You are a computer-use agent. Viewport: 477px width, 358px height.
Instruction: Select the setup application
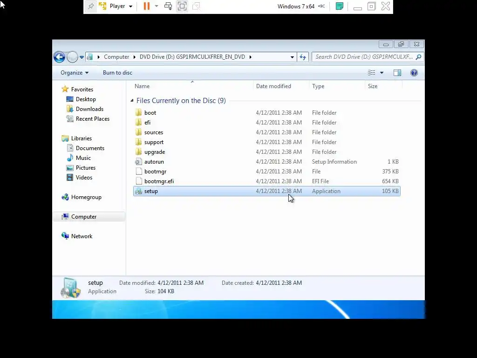267,191
